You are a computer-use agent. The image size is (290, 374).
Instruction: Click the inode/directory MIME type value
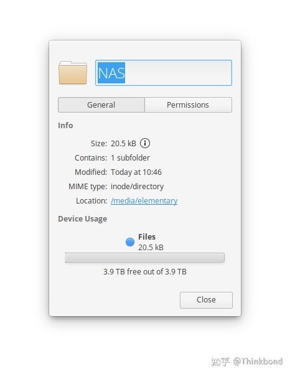point(137,187)
